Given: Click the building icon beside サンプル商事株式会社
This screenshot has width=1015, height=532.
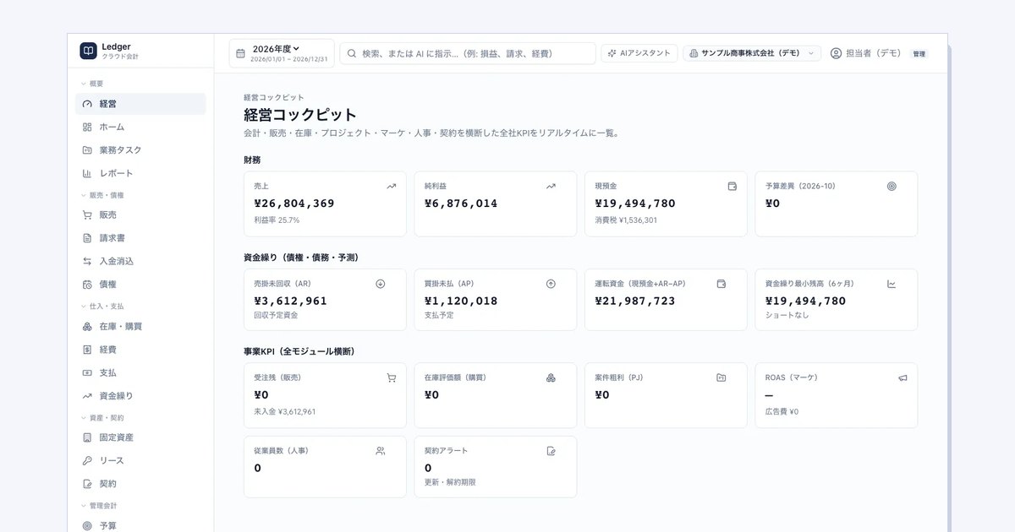Looking at the screenshot, I should (x=694, y=53).
